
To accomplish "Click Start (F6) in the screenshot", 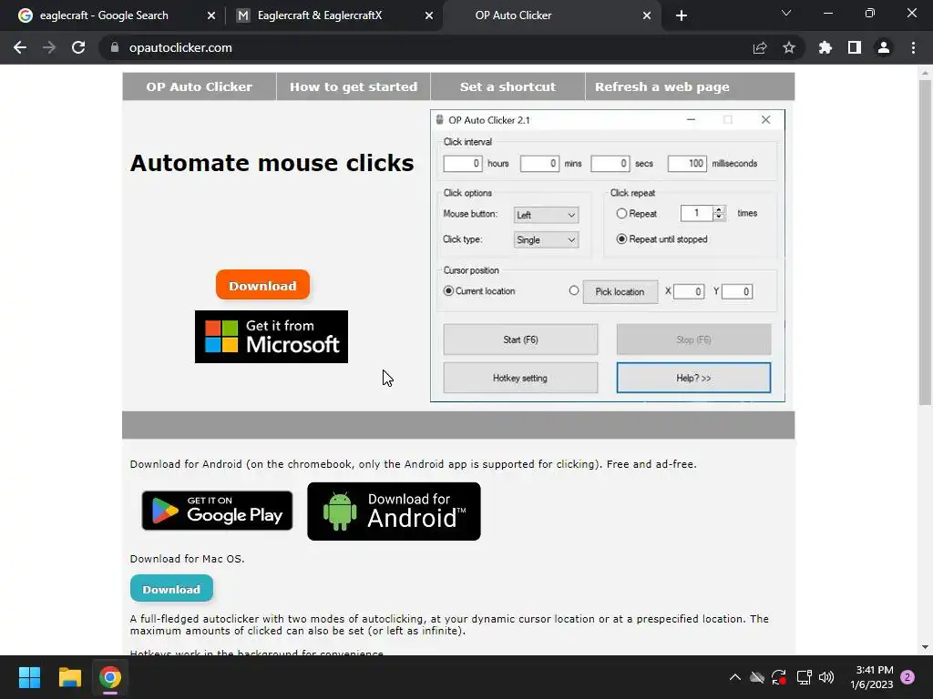I will point(520,339).
